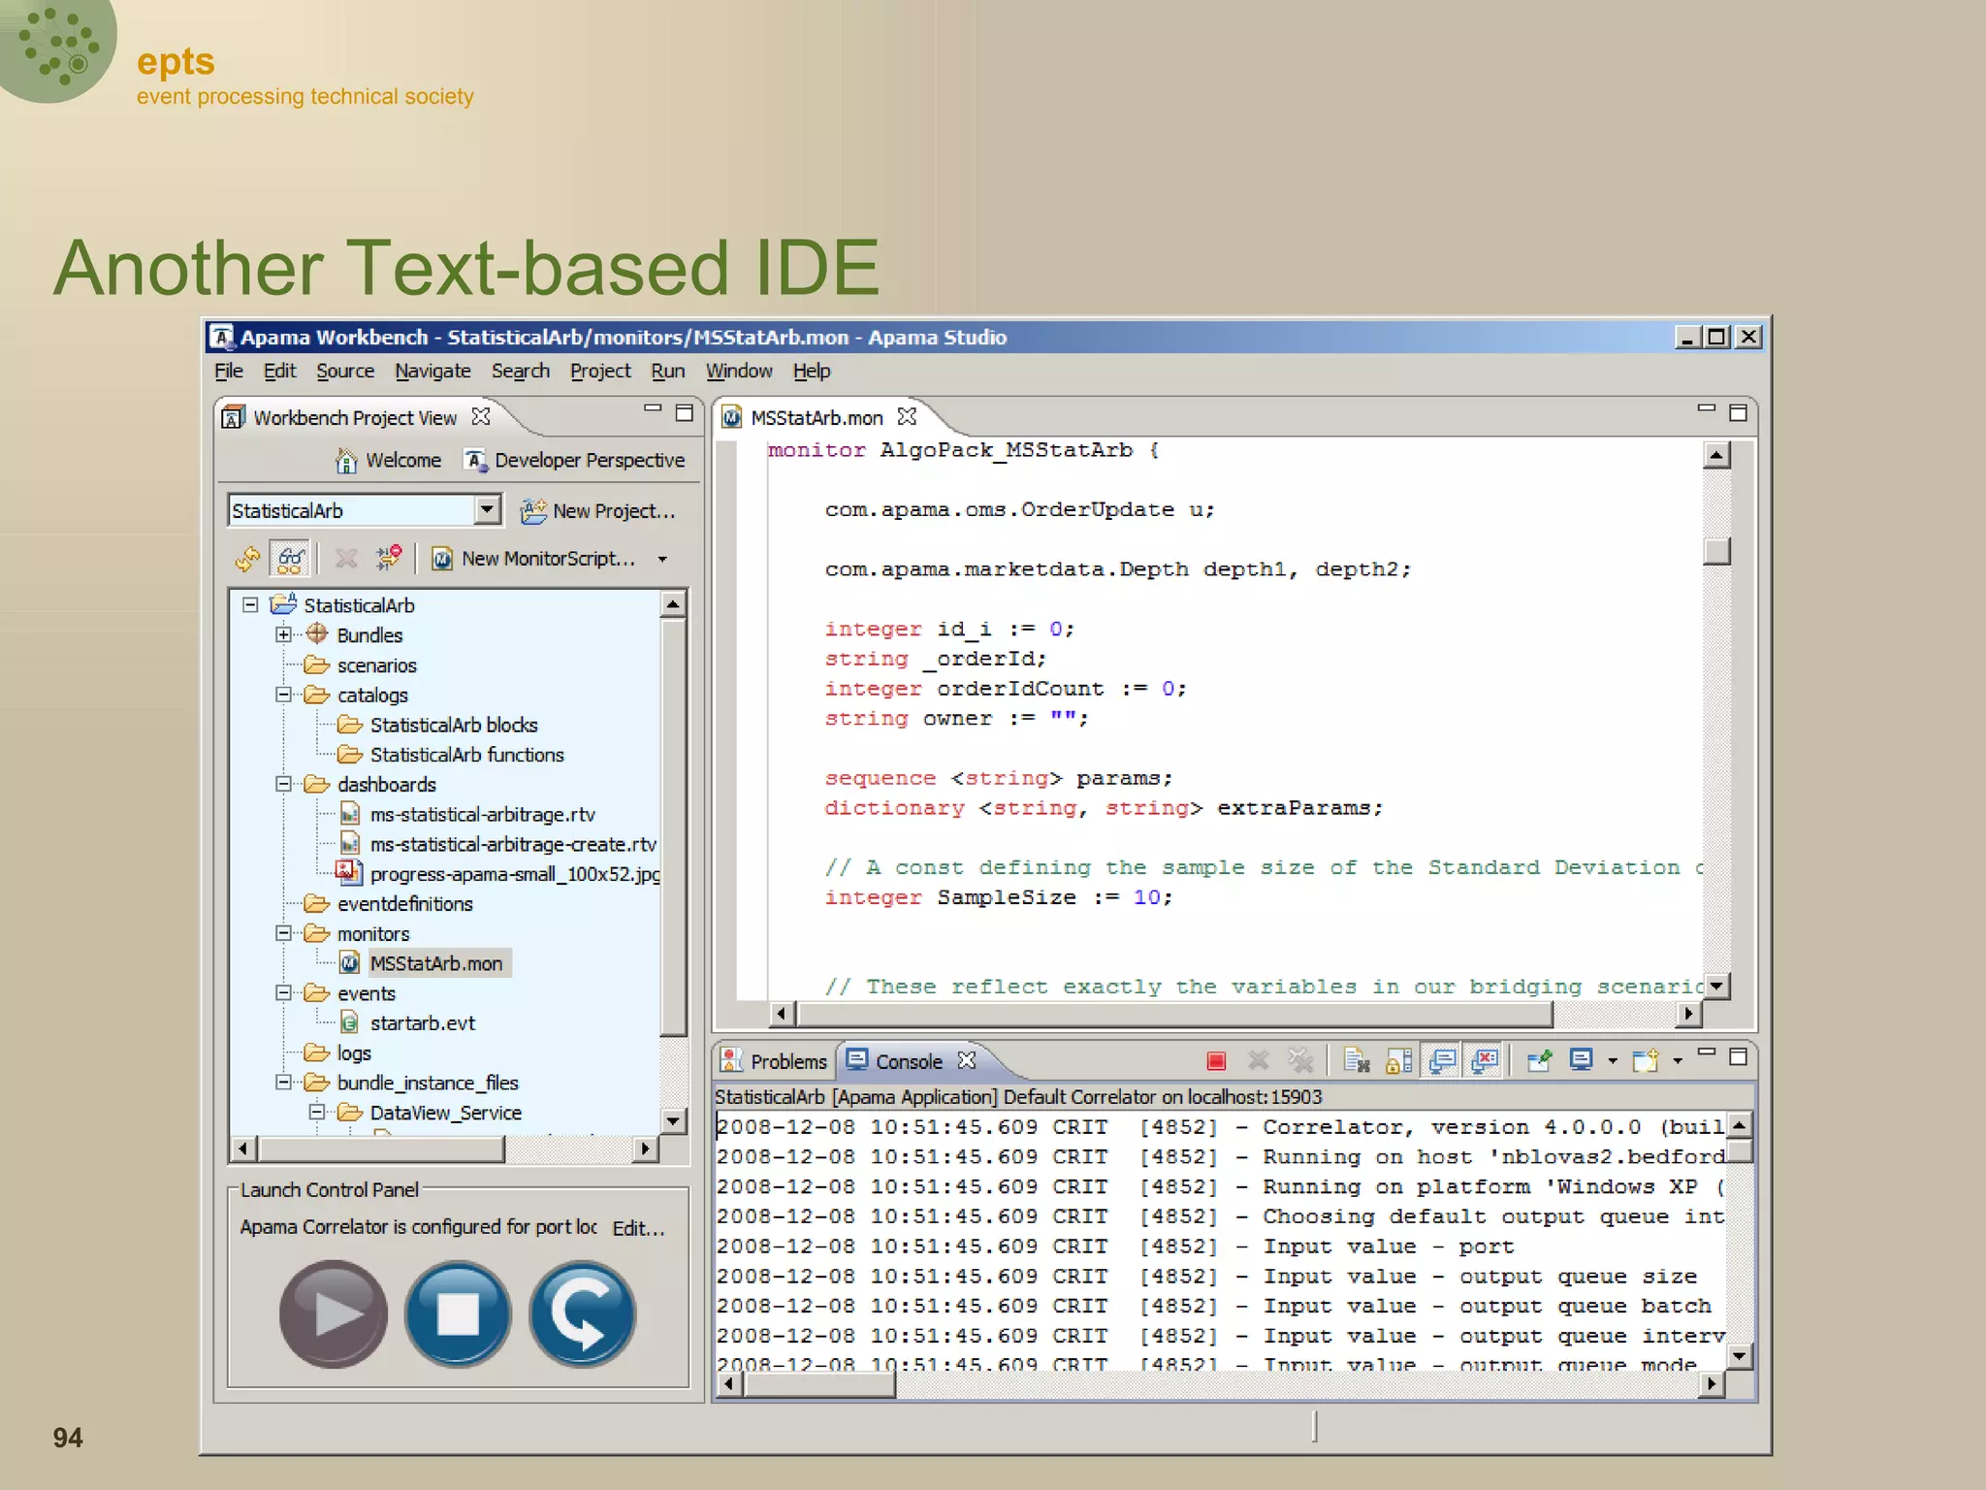
Task: Open the New MonitorScript dropdown arrow
Action: (x=663, y=560)
